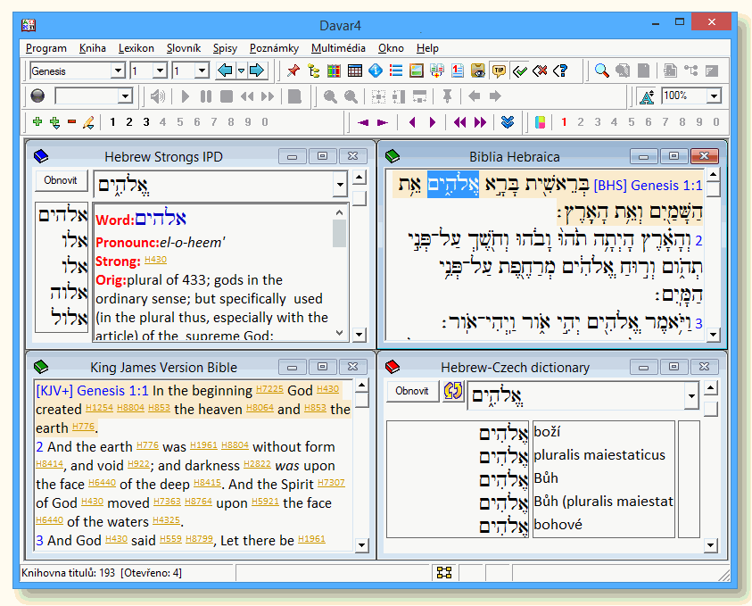
Task: Open the Hebrew Strongs word dropdown
Action: pos(339,185)
